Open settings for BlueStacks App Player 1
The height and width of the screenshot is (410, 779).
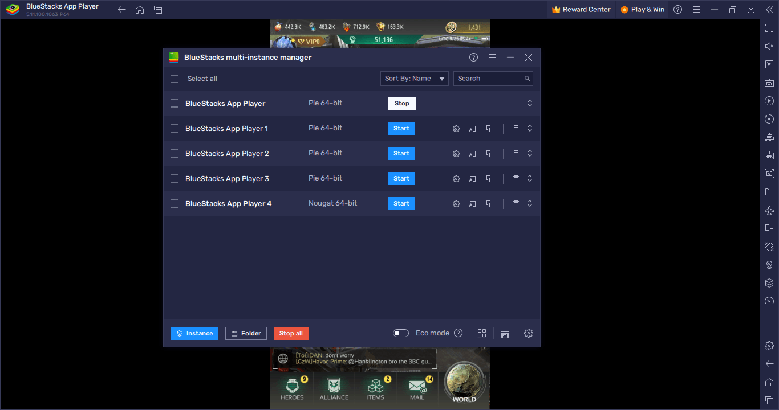[456, 129]
